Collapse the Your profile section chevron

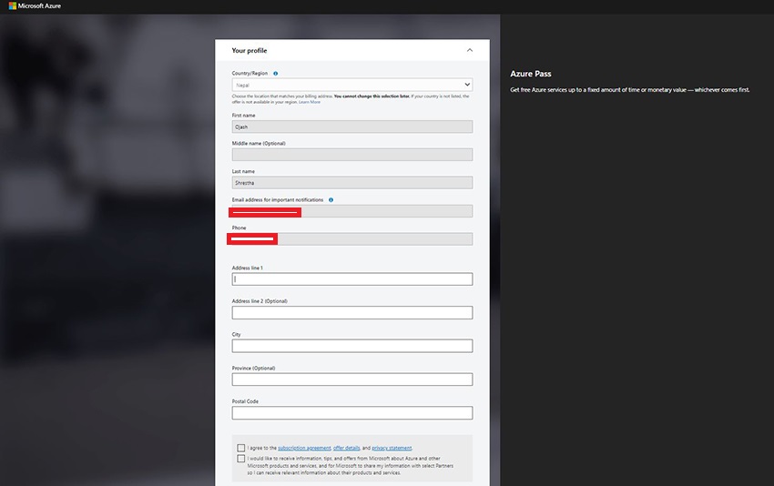(x=470, y=50)
